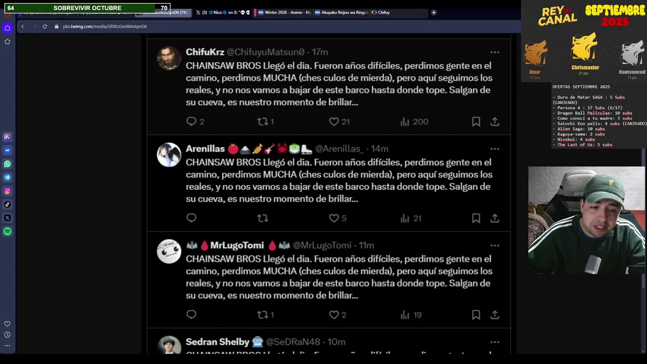Viewport: 647px width, 364px height.
Task: Like ChifuKrz's tweet with the heart icon
Action: pos(334,122)
